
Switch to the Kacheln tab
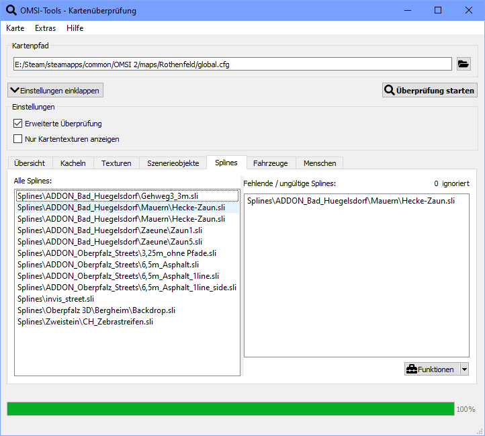click(x=73, y=163)
